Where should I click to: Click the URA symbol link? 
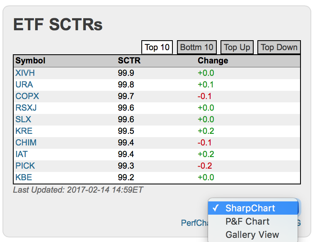24,85
